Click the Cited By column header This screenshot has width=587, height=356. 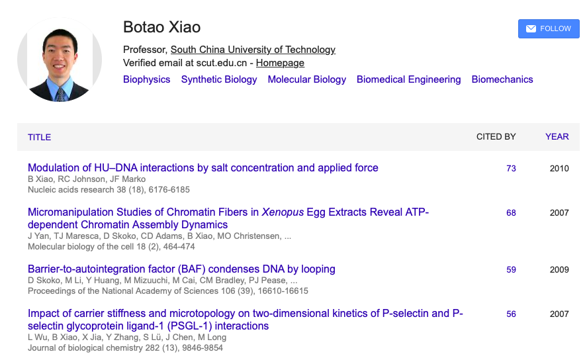click(496, 137)
